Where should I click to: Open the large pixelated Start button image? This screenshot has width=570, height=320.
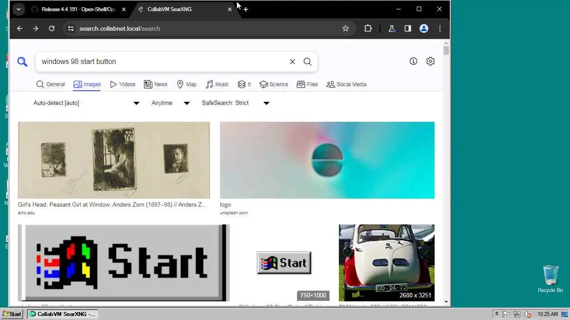[124, 263]
